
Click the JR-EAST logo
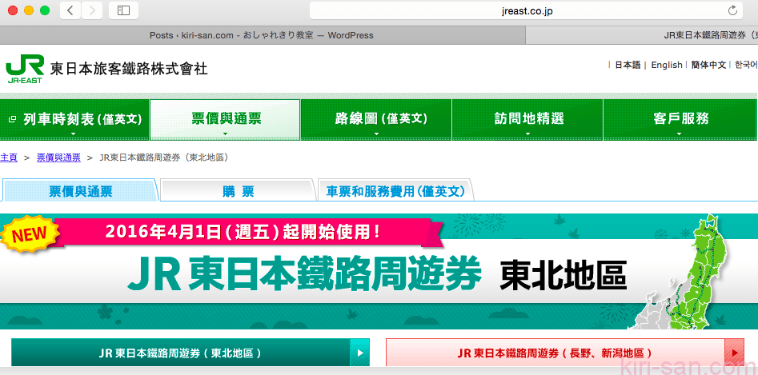click(x=25, y=70)
